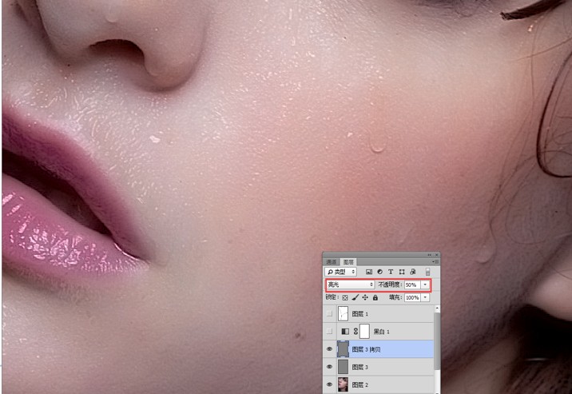This screenshot has width=572, height=394.
Task: Select the layer mask thumbnail of 黑白 1
Action: point(364,331)
